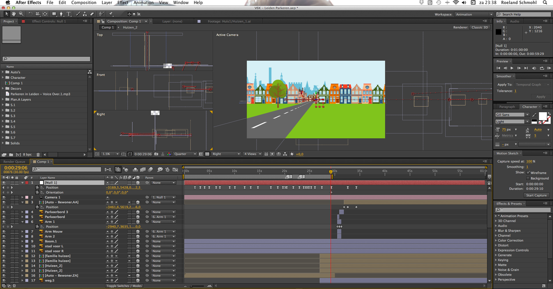The height and width of the screenshot is (289, 553).
Task: Open Parent dropdown for Camera 1 layer
Action: pyautogui.click(x=164, y=197)
